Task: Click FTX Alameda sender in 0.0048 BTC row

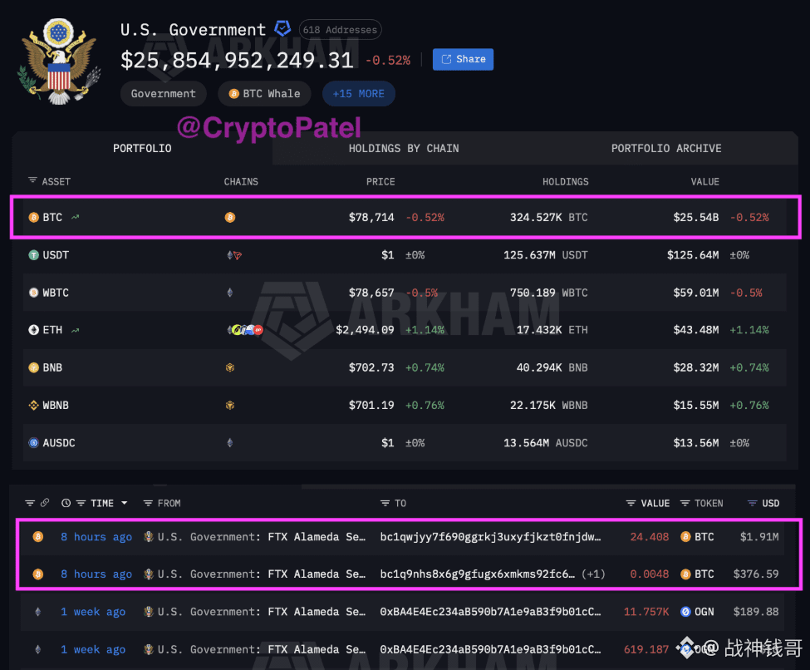Action: tap(317, 574)
